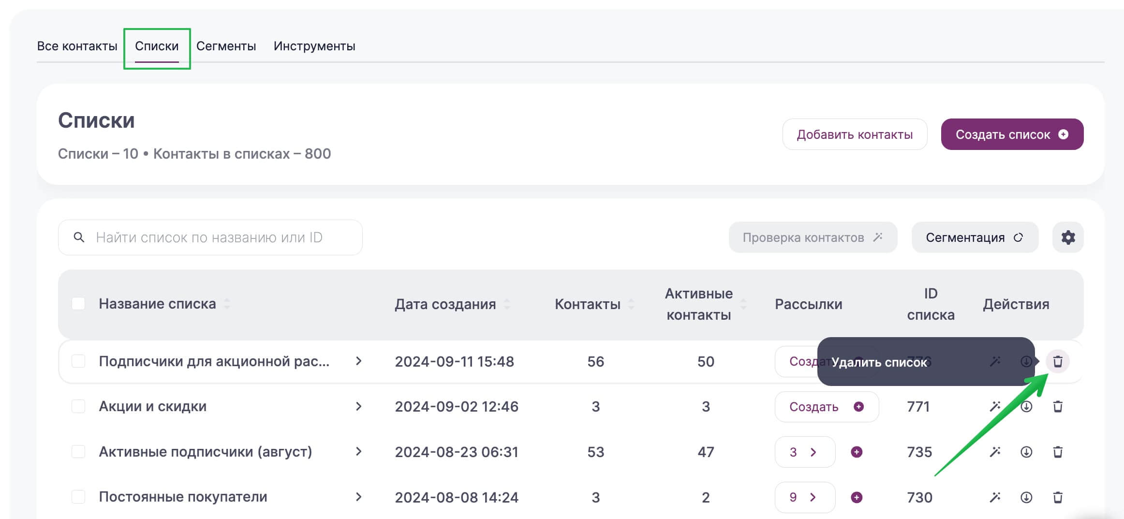The image size is (1124, 519).
Task: Sort by Название списка column
Action: point(227,304)
